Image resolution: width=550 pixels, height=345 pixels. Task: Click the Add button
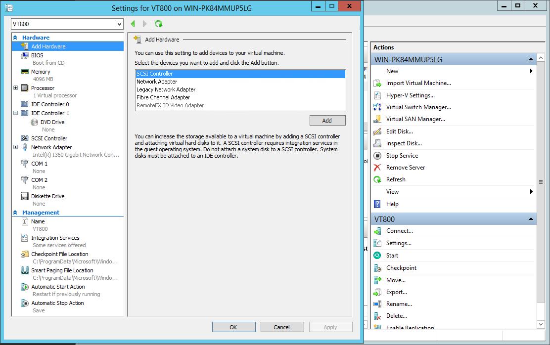point(327,120)
